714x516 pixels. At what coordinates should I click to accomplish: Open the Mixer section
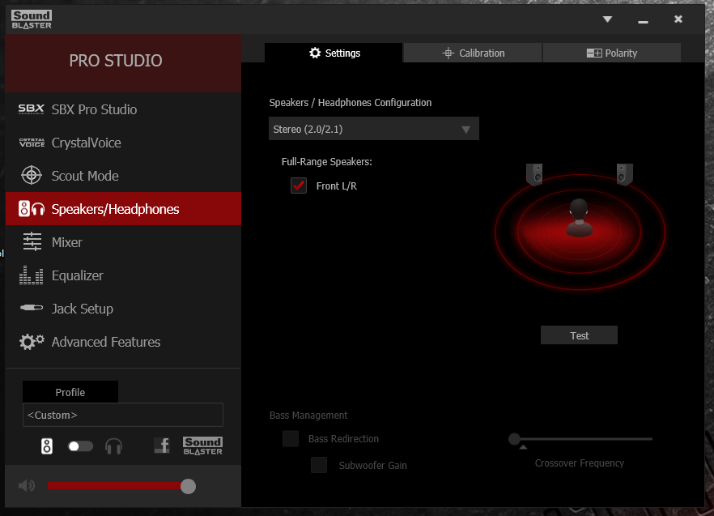[x=123, y=242]
